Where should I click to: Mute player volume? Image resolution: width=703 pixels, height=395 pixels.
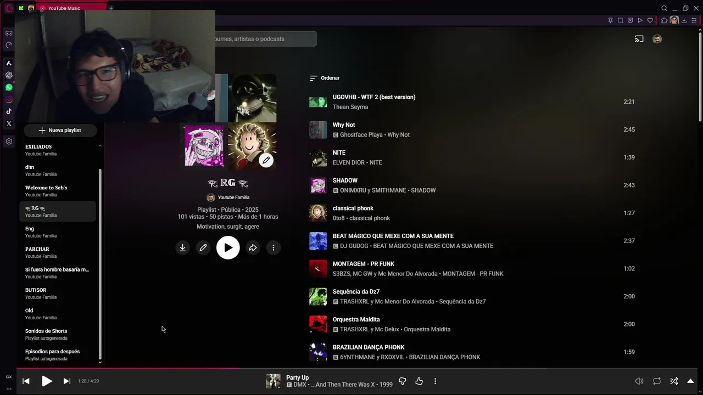click(639, 381)
